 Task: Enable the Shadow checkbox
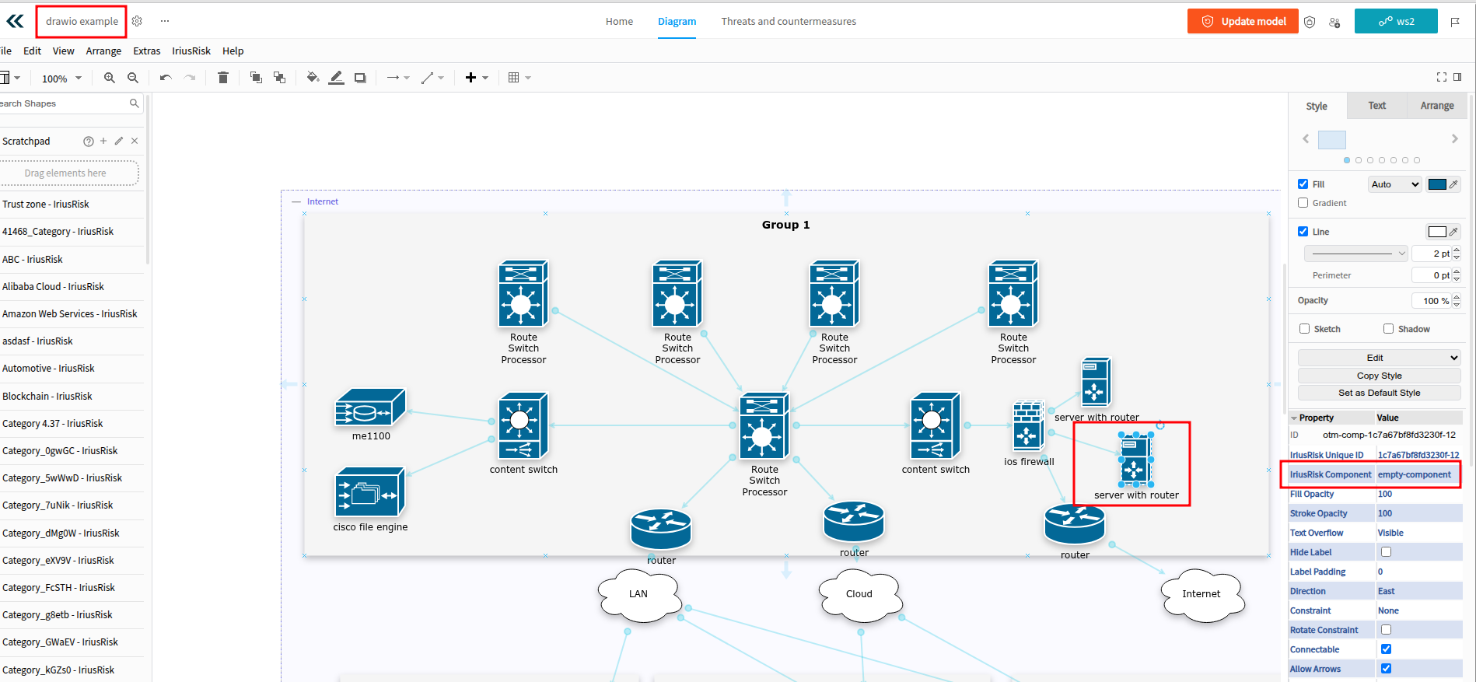tap(1388, 329)
